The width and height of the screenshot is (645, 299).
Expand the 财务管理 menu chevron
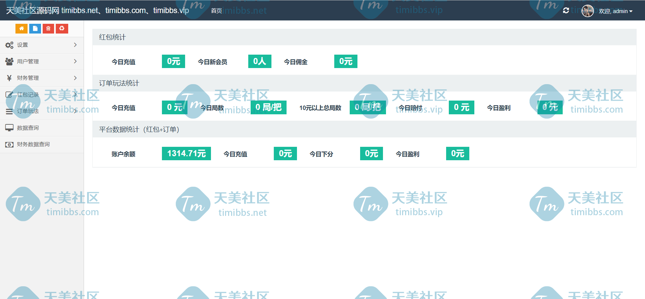(75, 78)
